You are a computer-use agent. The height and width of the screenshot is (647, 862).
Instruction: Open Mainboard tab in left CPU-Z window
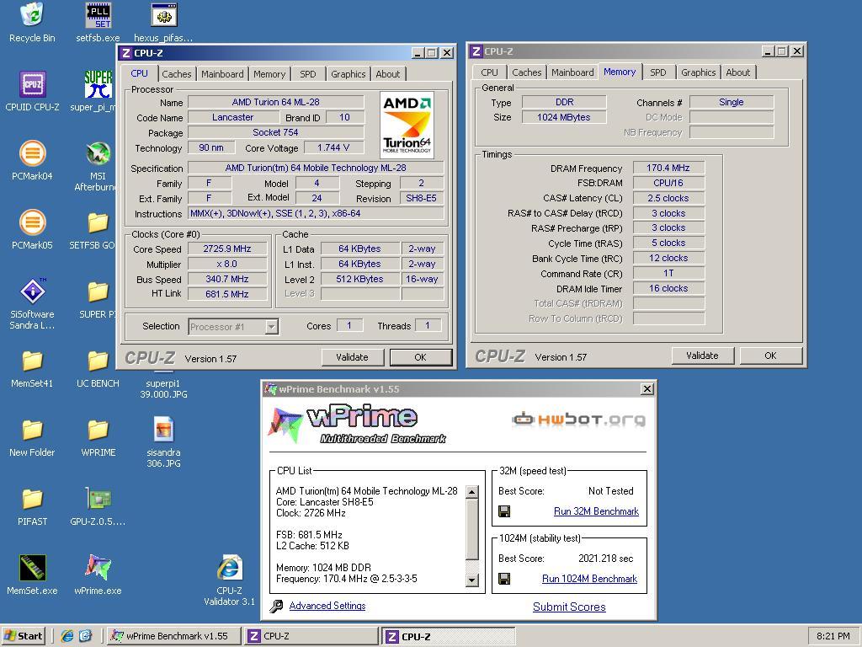coord(222,74)
